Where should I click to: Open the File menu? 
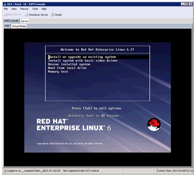(x=6, y=9)
